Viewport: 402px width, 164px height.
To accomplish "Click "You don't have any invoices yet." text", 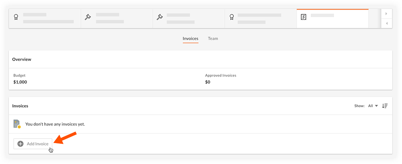I will (55, 124).
